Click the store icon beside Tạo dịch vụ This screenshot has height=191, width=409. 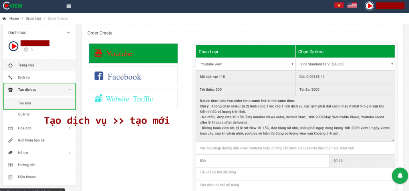10,90
